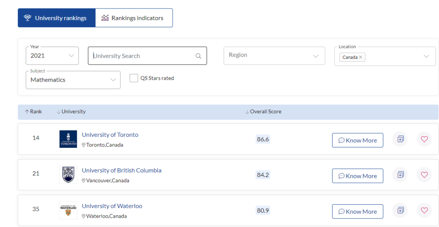Screen dimensions: 439x227
Task: Shortlist University of British Columbia with heart
Action: click(424, 175)
